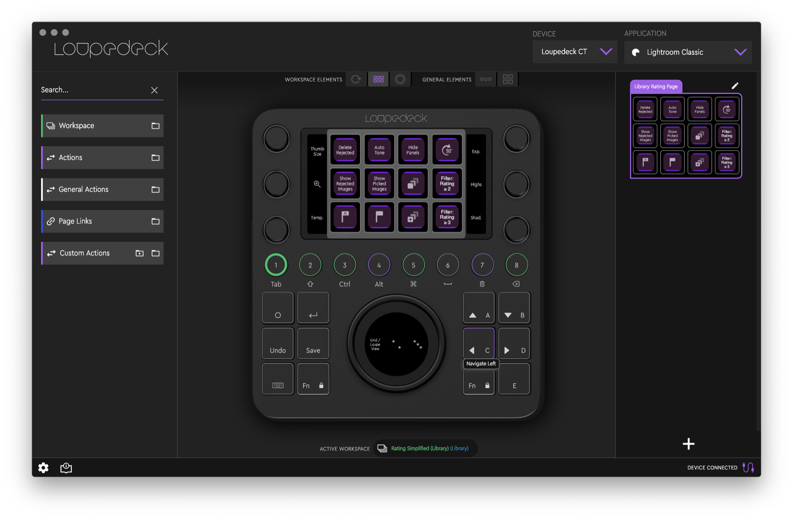Click the plus icon to add page
The image size is (793, 519).
(688, 444)
